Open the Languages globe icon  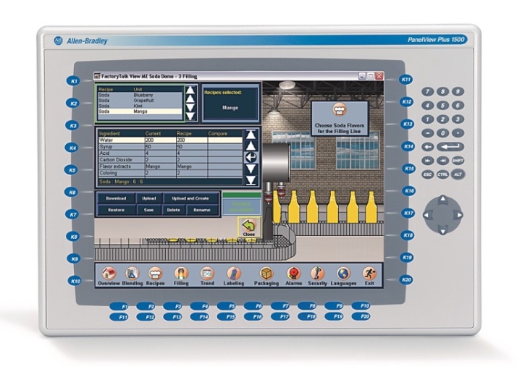[x=343, y=273]
